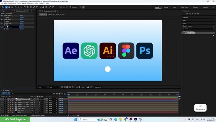Click the shy layers icon in timeline header

(57, 94)
